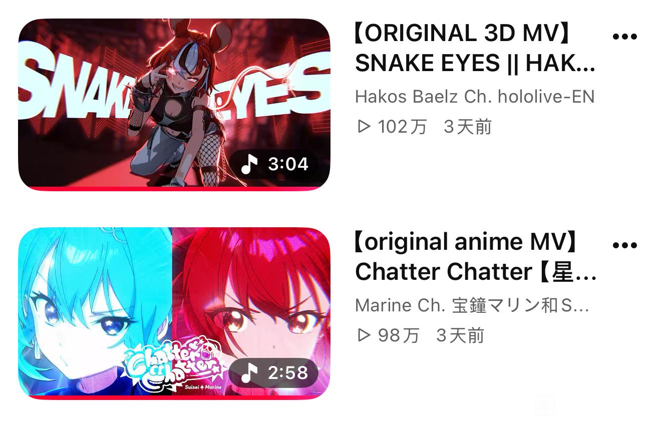The image size is (661, 423).
Task: Visit the Marine Ch. 宝鐘マリン channel
Action: [x=472, y=305]
